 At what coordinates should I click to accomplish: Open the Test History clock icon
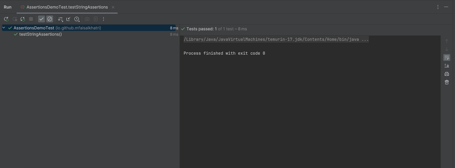point(76,19)
